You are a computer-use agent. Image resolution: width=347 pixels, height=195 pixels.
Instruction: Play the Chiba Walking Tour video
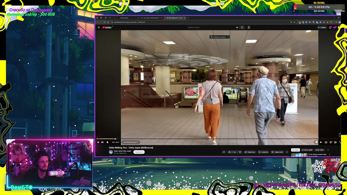tap(98, 142)
